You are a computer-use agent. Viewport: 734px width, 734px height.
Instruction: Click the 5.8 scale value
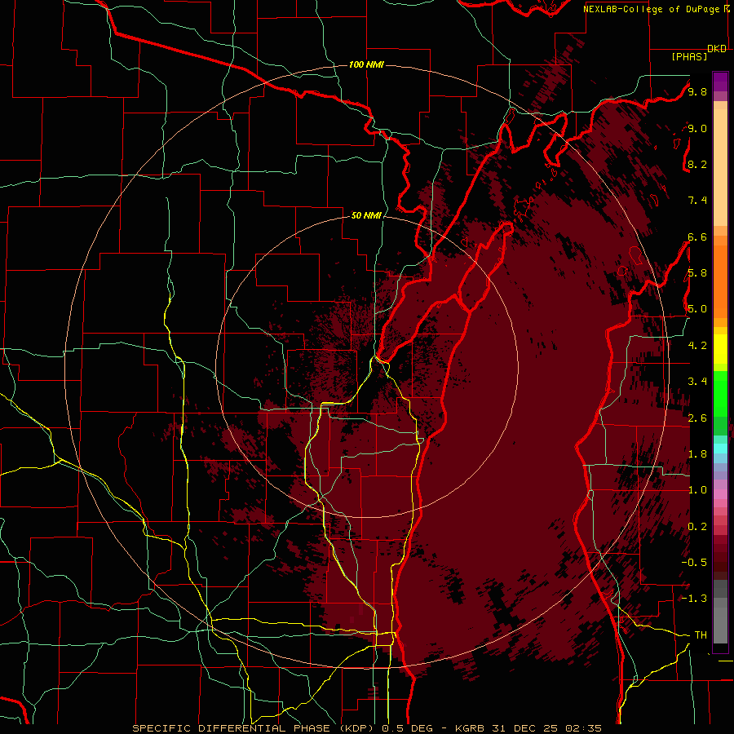coord(697,273)
